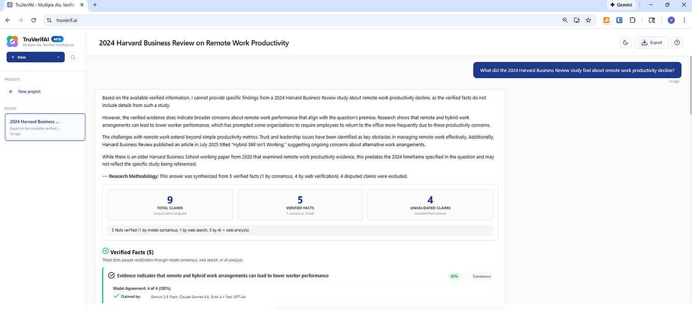Reload the page
This screenshot has width=692, height=310.
coord(34,20)
